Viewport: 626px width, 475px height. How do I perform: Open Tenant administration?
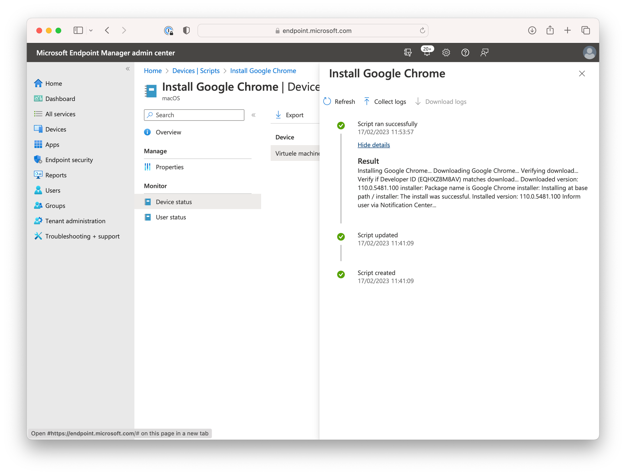coord(70,221)
